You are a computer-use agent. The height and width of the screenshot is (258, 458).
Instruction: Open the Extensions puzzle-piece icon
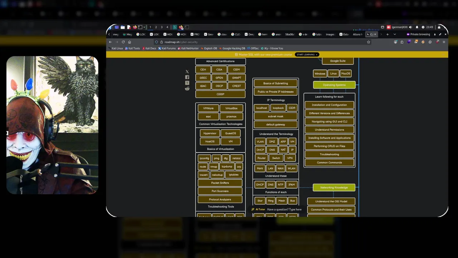pos(402,42)
